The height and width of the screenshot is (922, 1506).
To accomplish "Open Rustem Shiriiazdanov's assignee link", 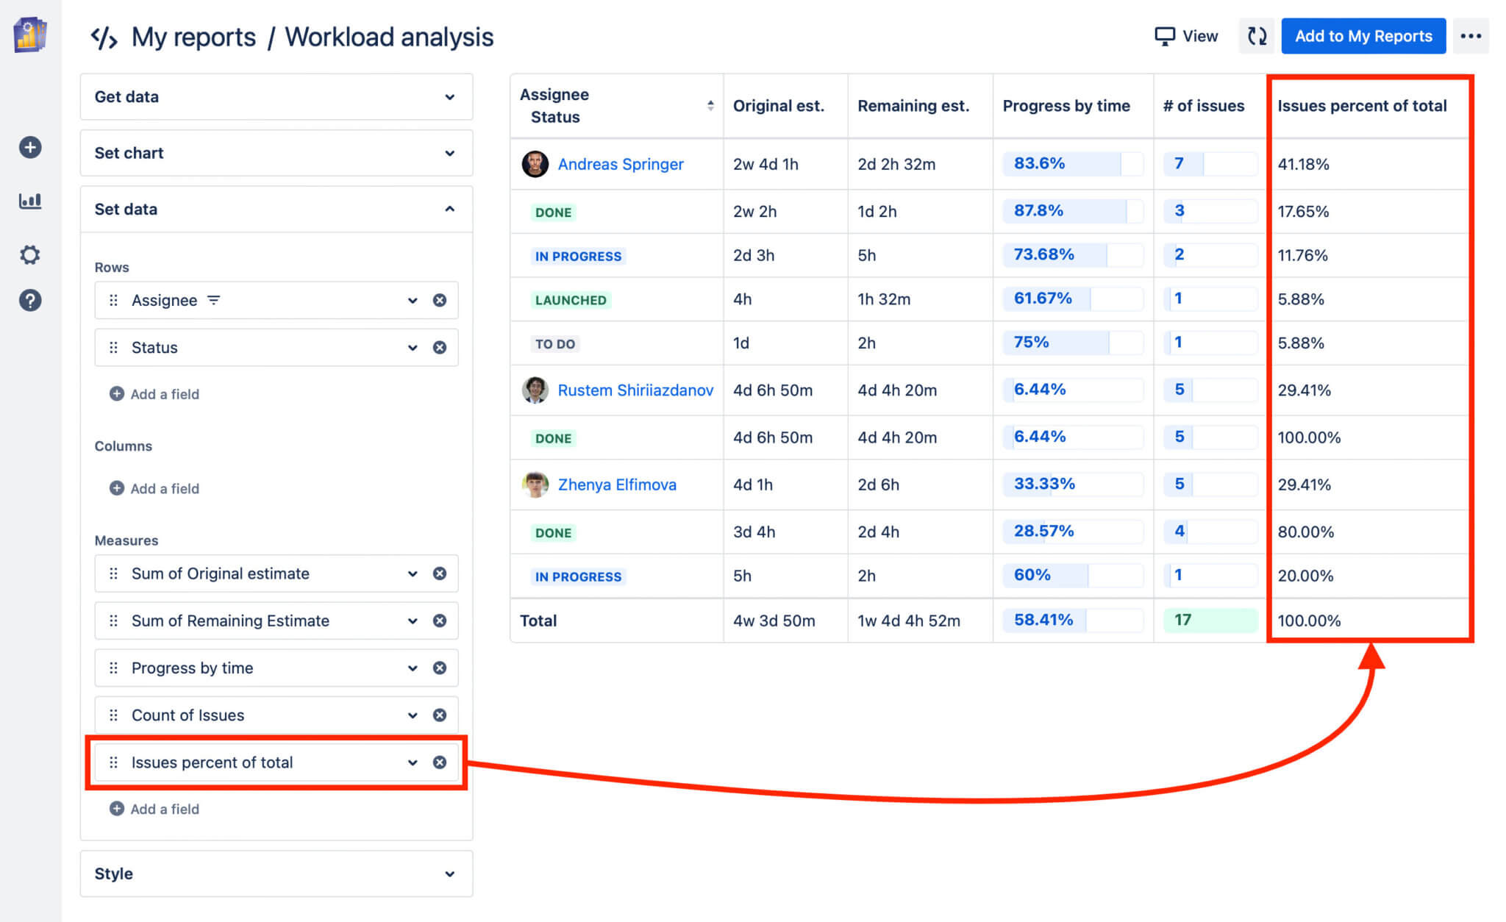I will tap(635, 390).
